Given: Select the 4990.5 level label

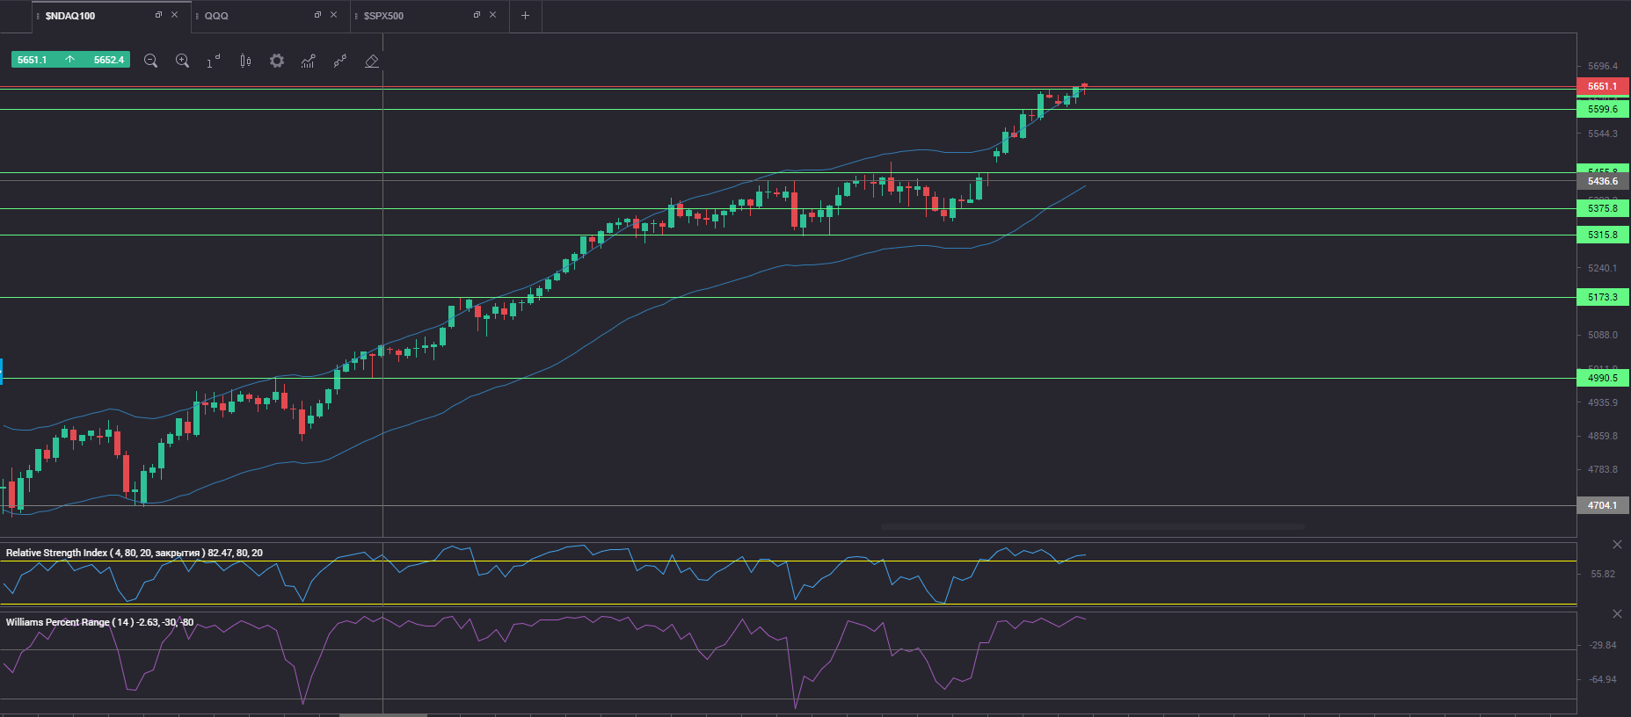Looking at the screenshot, I should [x=1603, y=378].
